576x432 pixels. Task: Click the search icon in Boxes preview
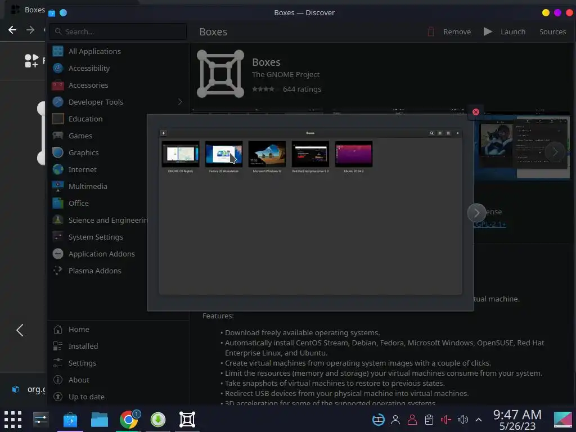(431, 133)
